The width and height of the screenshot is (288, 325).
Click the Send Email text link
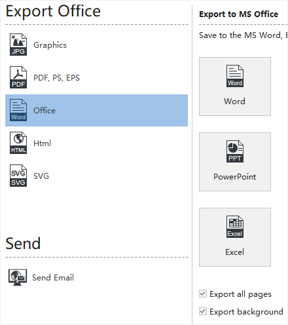53,278
